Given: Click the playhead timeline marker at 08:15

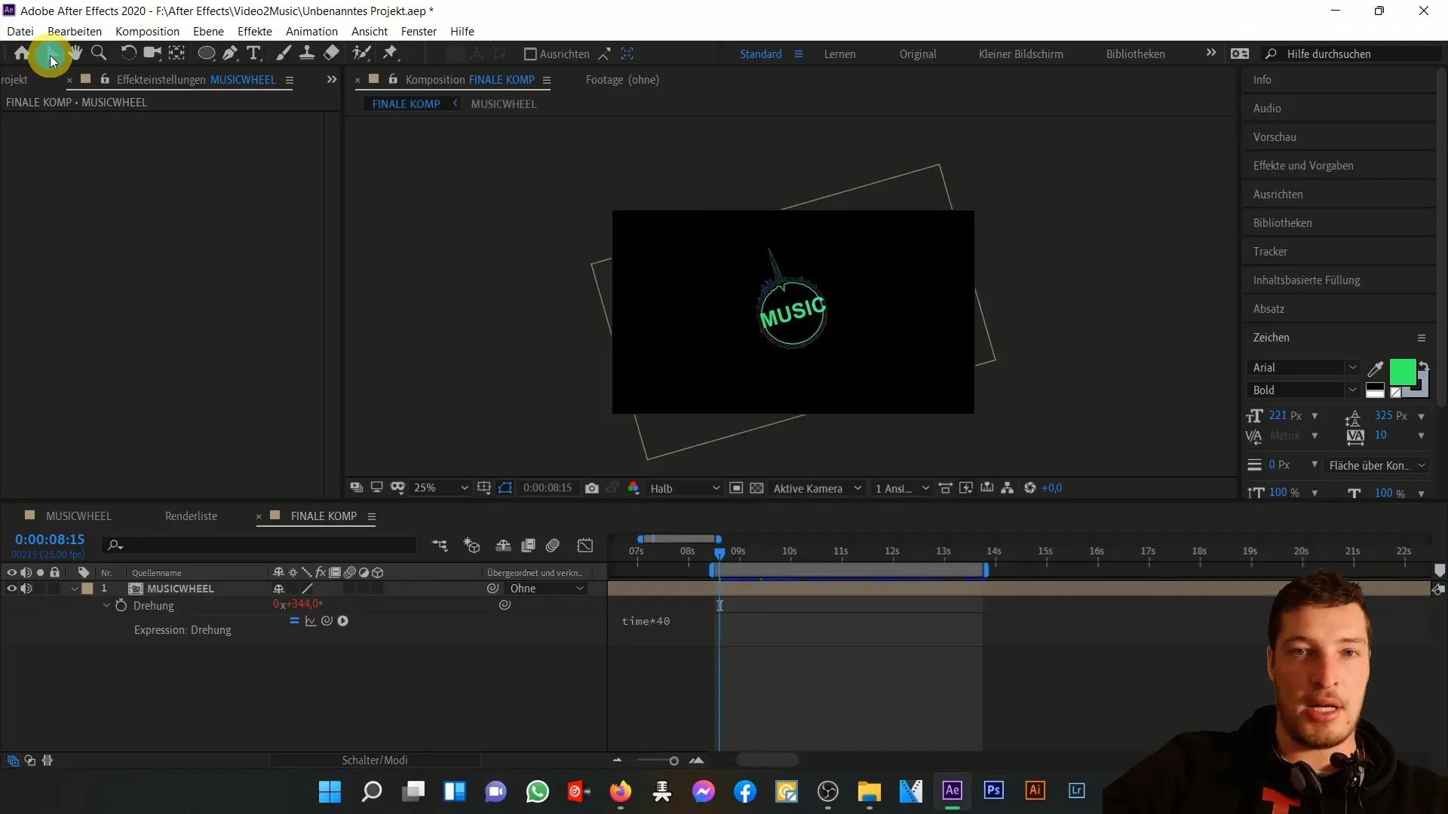Looking at the screenshot, I should [717, 552].
